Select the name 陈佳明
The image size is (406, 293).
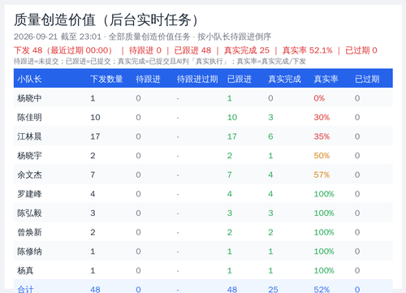(29, 118)
